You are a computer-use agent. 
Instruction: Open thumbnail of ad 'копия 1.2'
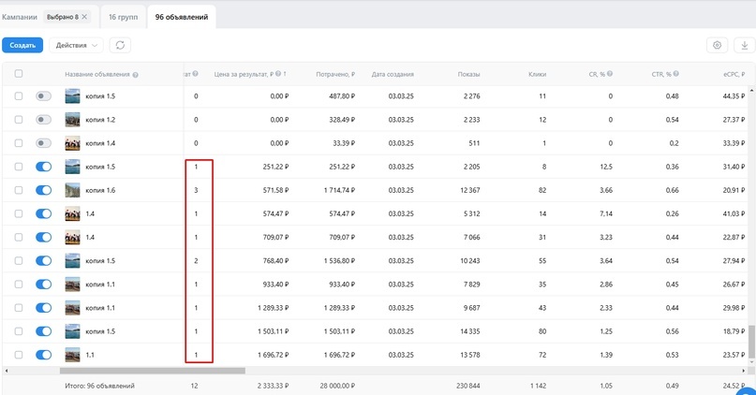pyautogui.click(x=72, y=120)
